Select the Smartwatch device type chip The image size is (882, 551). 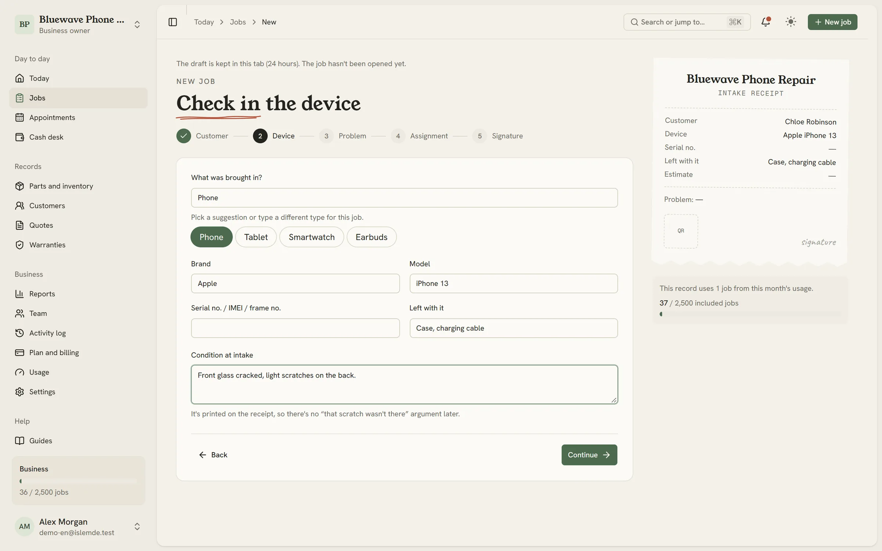[x=312, y=237]
